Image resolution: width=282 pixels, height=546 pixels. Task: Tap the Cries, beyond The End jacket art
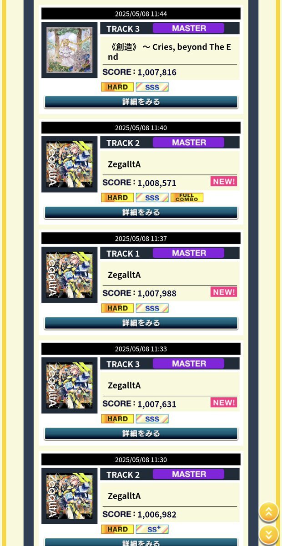70,50
